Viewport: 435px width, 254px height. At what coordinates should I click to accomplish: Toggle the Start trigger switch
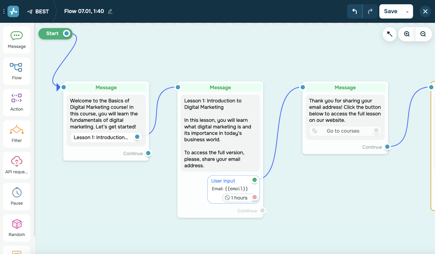(65, 33)
